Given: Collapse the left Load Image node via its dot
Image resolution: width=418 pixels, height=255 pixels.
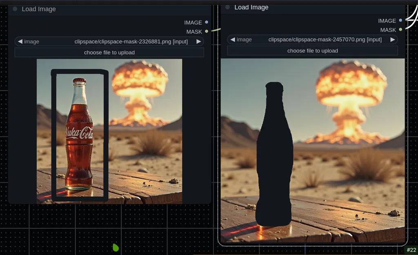Looking at the screenshot, I should pos(15,9).
